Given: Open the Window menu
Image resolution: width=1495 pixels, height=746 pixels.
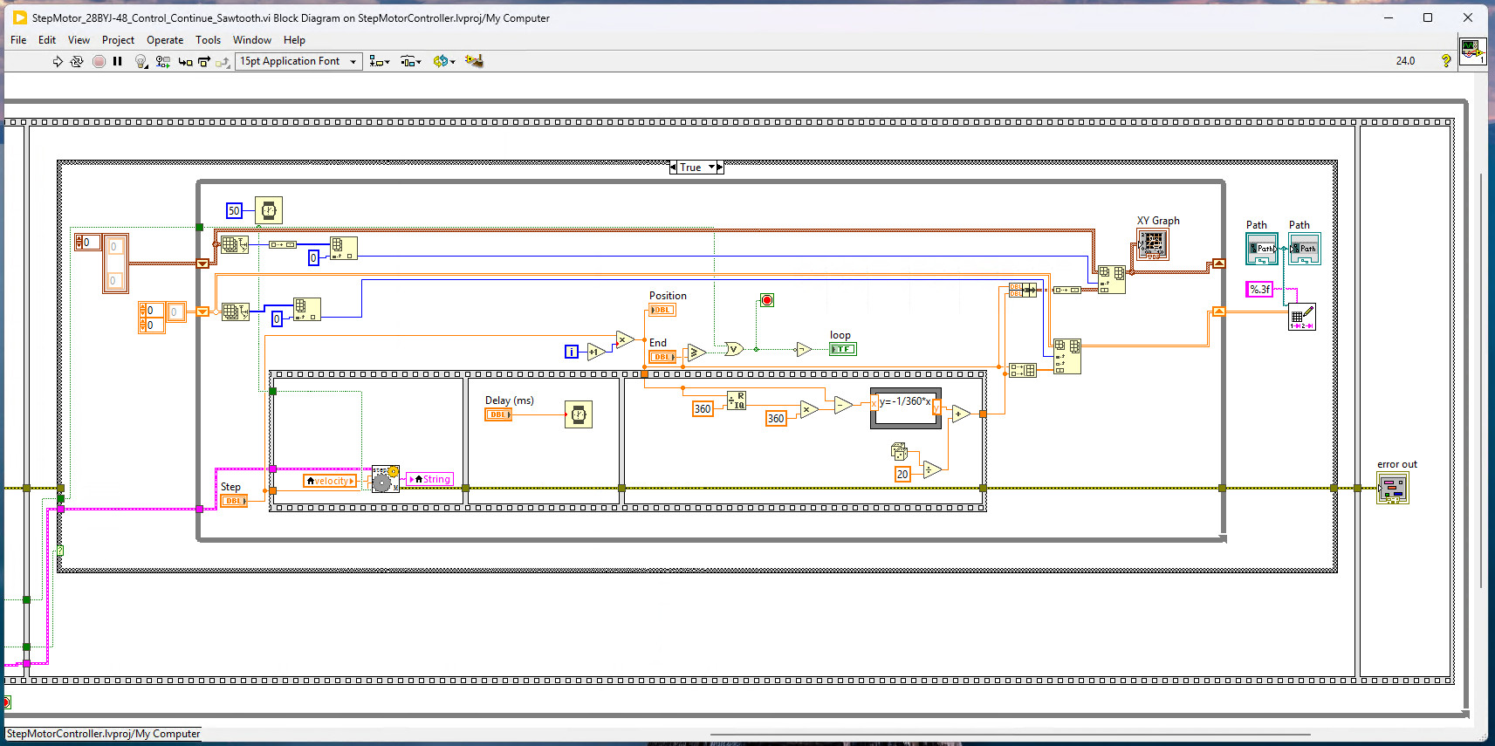Looking at the screenshot, I should click(x=252, y=40).
